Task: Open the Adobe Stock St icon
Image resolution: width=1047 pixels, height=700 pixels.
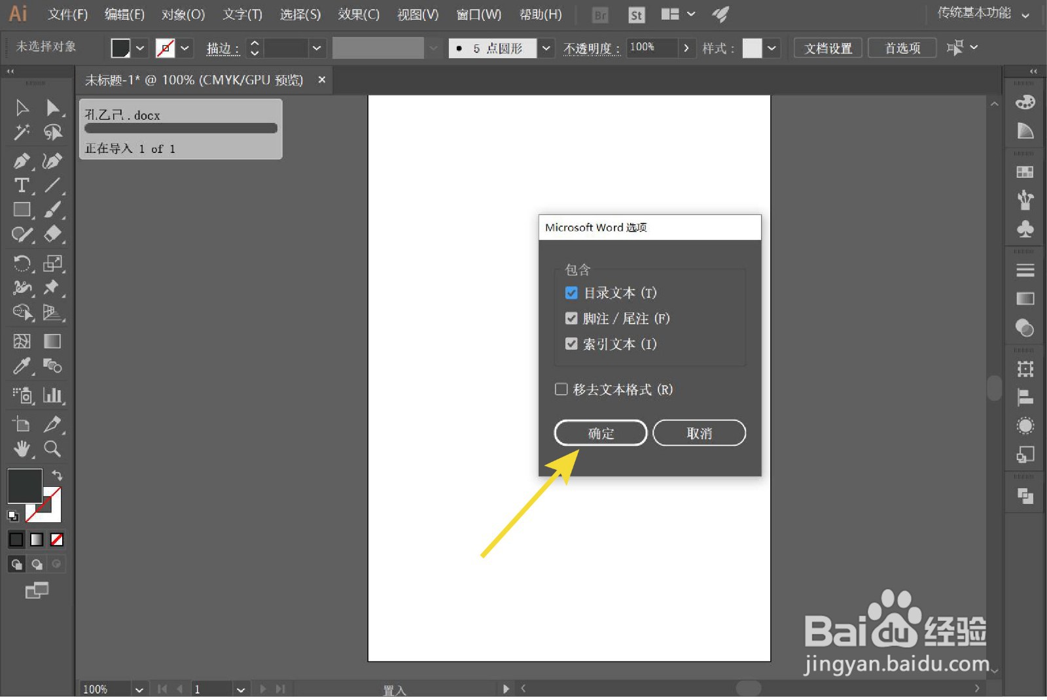Action: click(636, 15)
